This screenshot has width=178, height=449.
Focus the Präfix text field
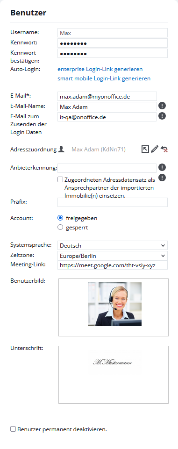click(x=113, y=202)
